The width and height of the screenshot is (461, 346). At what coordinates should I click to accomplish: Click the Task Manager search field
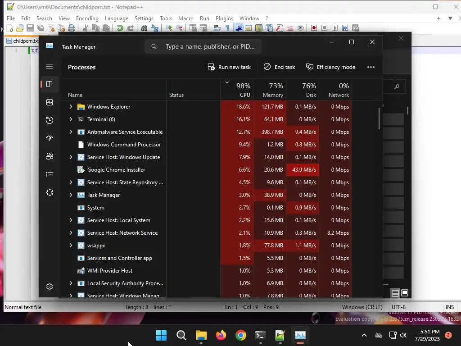click(203, 46)
